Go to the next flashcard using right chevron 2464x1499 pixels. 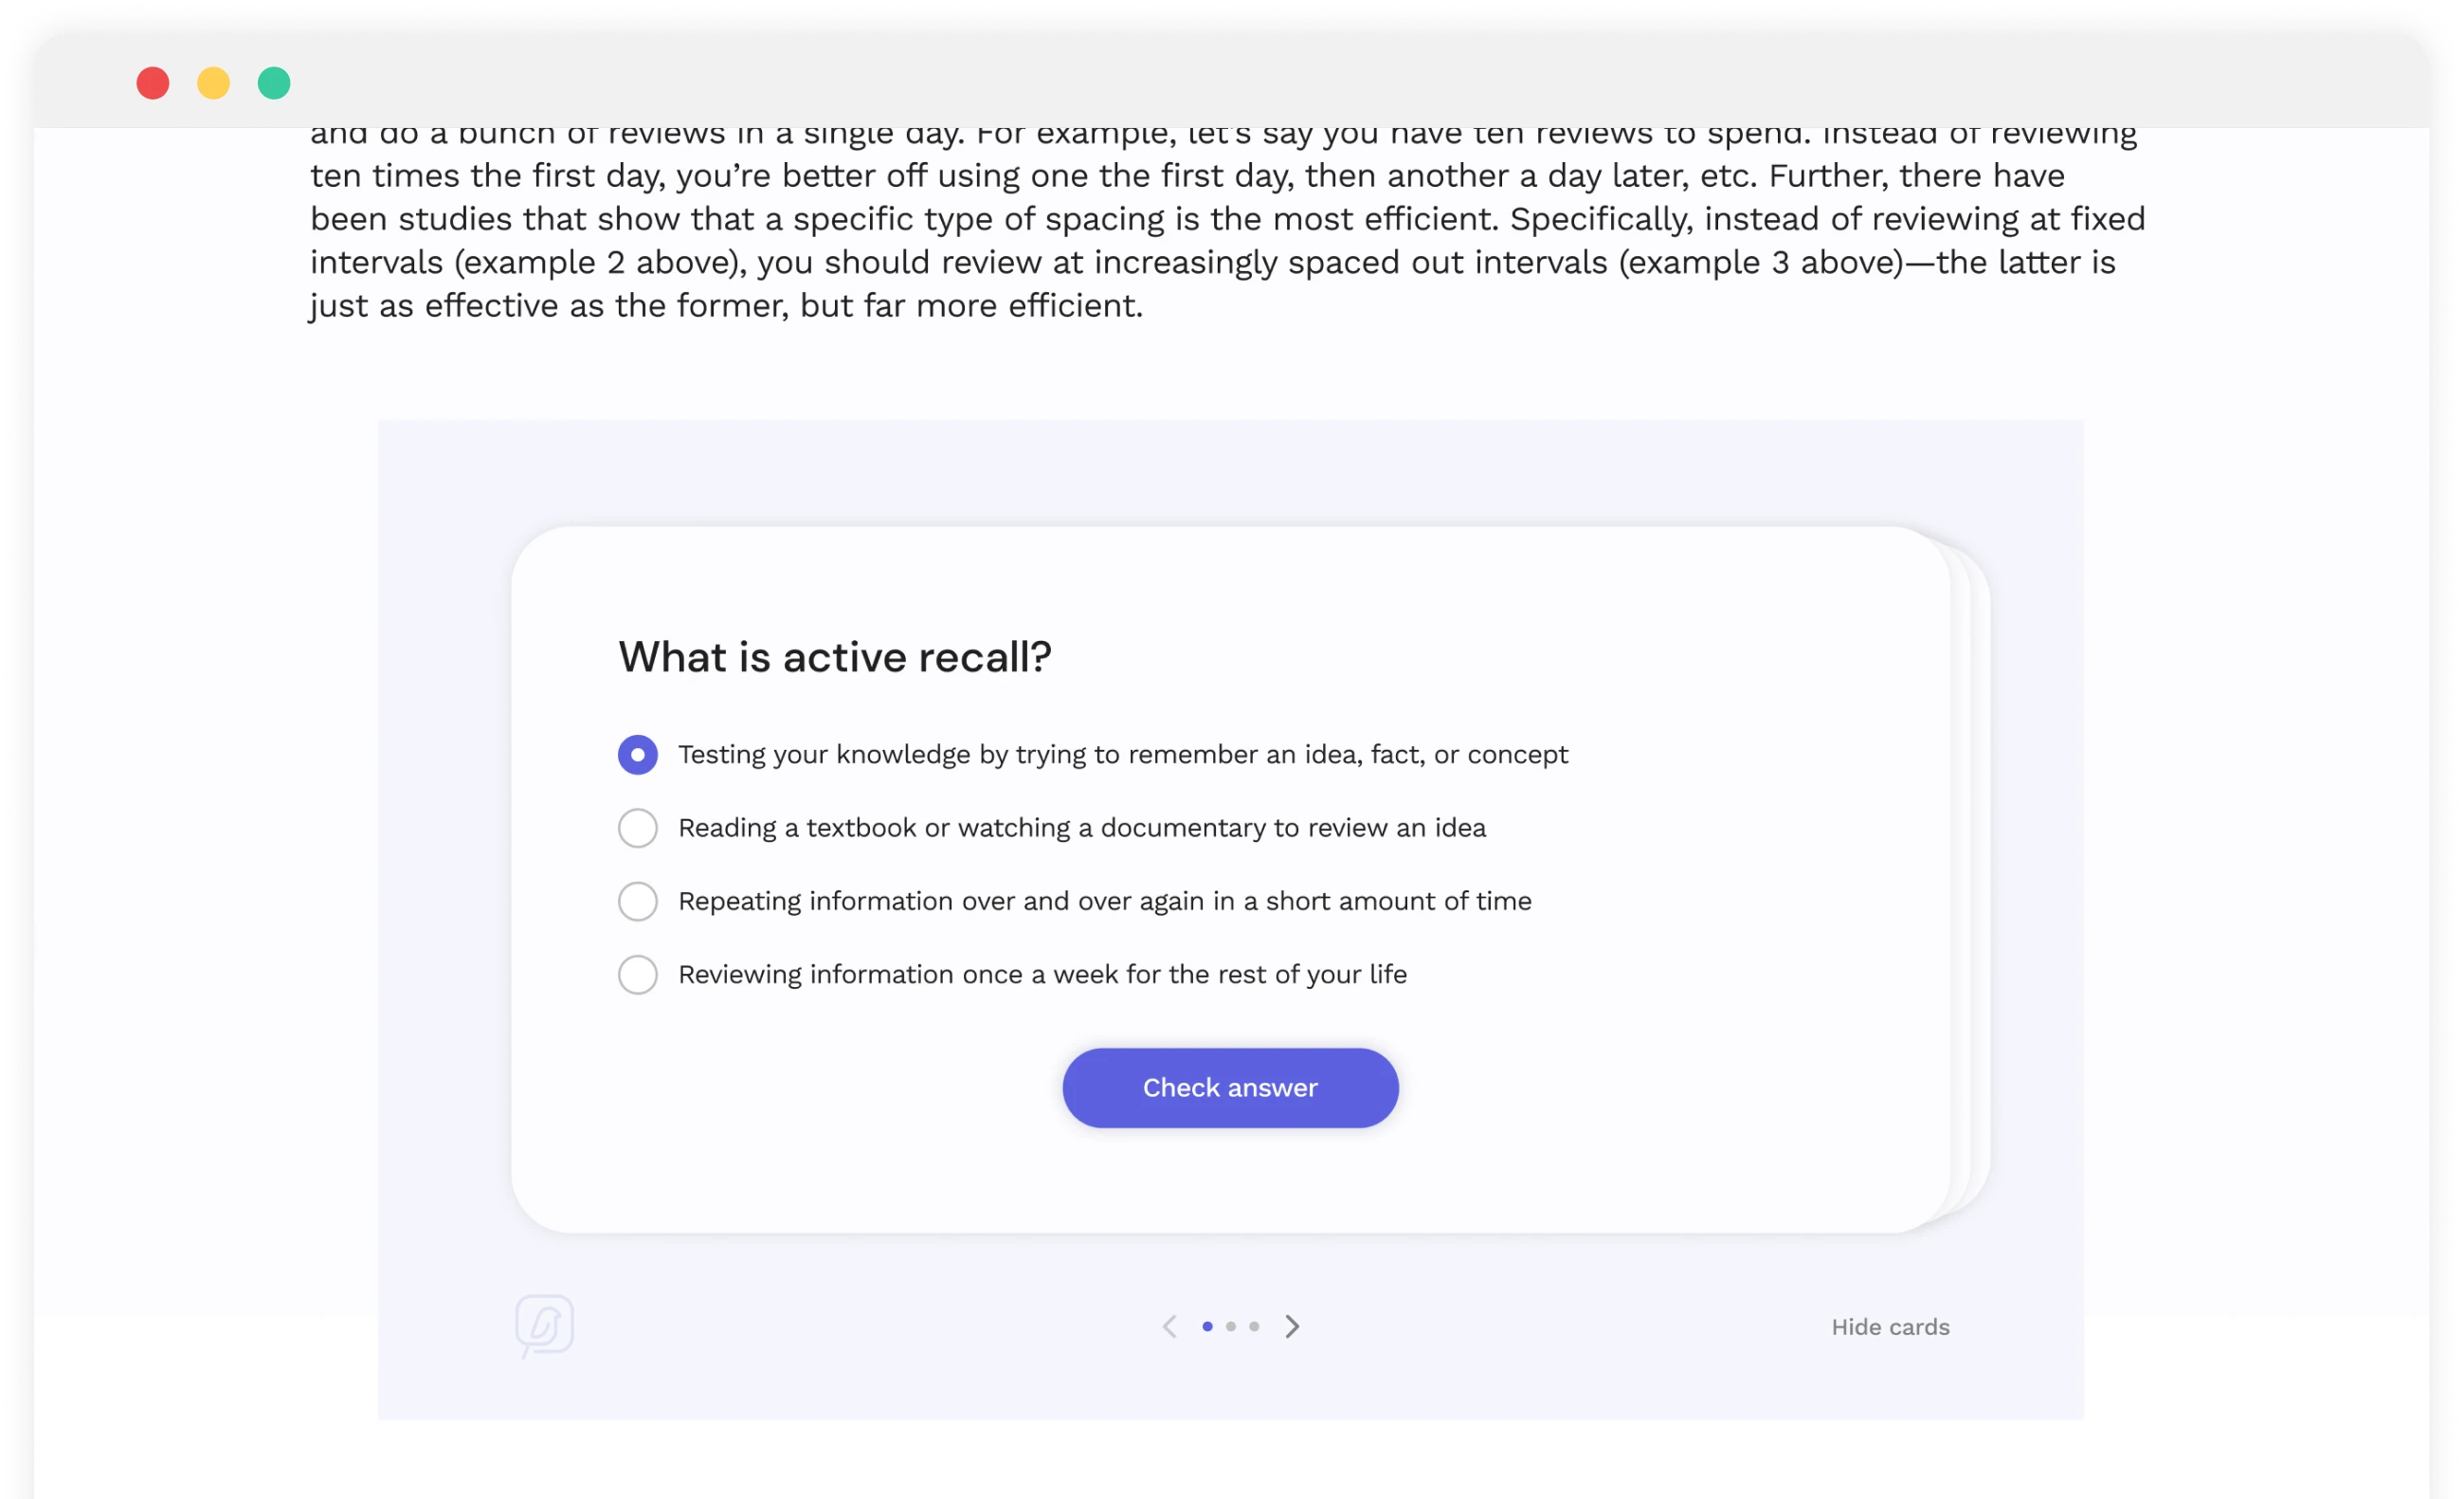1292,1325
